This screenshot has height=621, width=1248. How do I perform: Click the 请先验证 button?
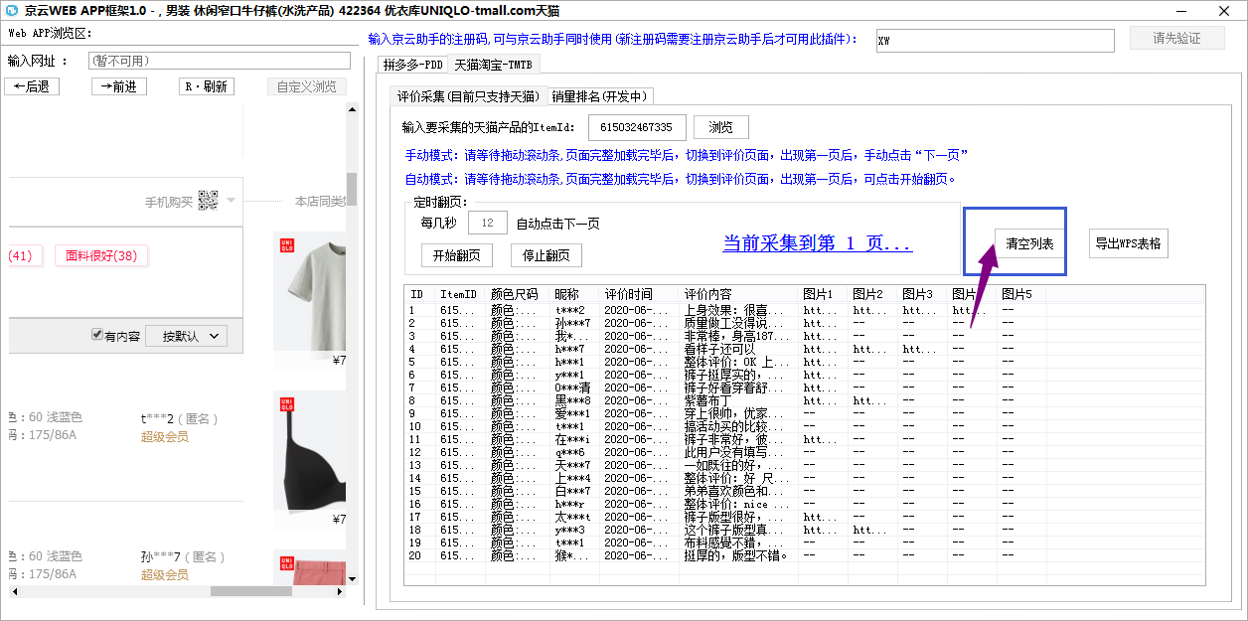pos(1176,39)
